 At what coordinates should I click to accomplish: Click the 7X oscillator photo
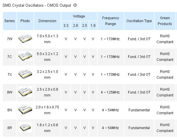coord(25,74)
